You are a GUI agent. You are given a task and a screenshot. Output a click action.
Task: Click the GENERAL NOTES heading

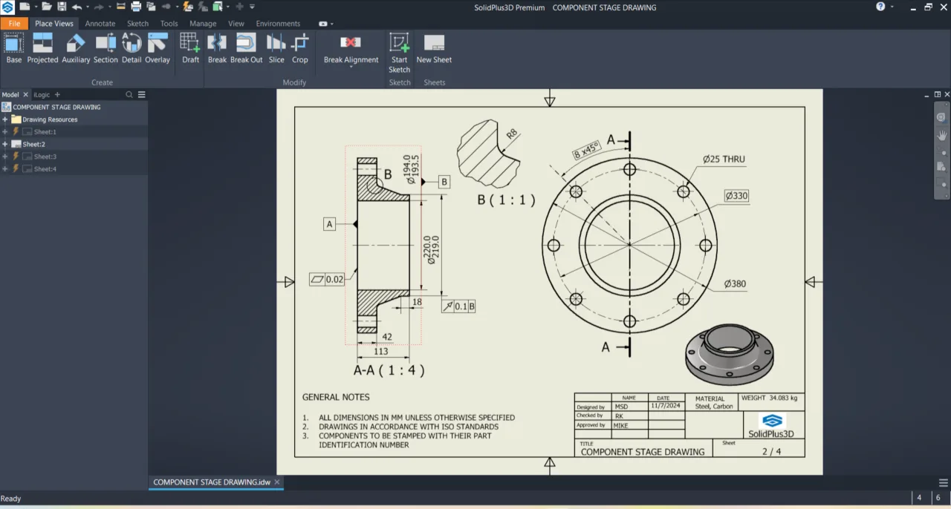click(x=336, y=397)
